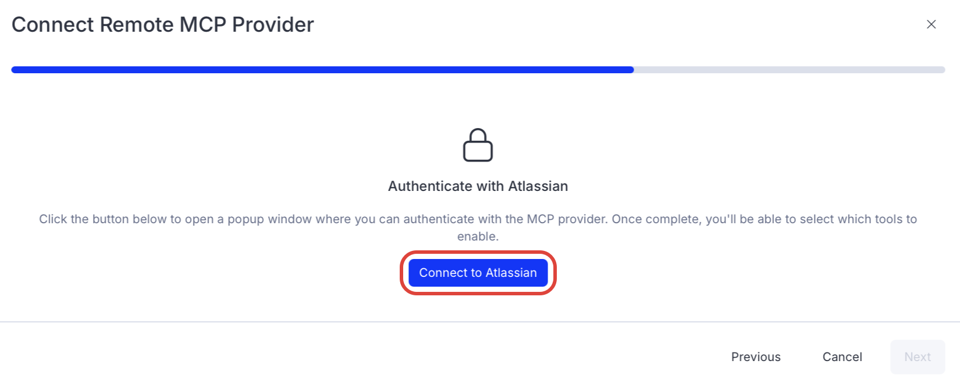Screen dimensions: 960x383
Task: Select the Authenticate with Atlassian heading
Action: click(x=478, y=186)
